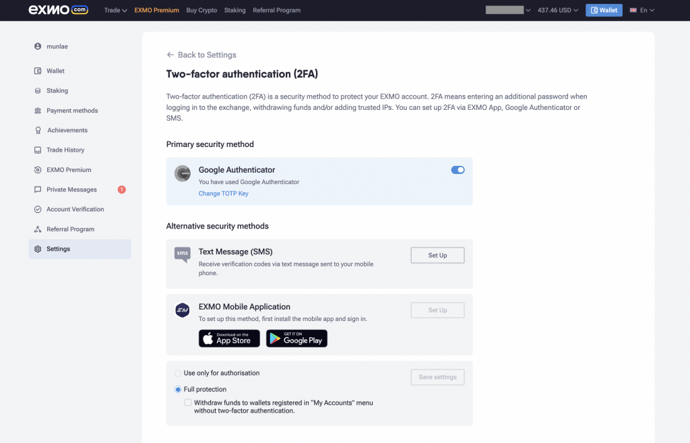690x443 pixels.
Task: Check the withdraw without two-factor checkbox
Action: pos(188,403)
